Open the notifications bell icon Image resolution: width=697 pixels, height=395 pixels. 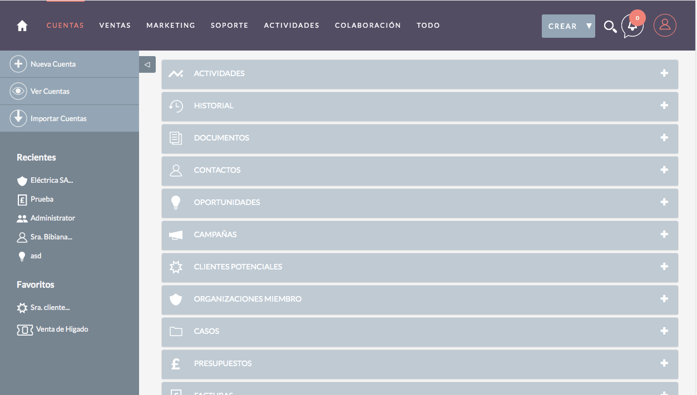(632, 26)
